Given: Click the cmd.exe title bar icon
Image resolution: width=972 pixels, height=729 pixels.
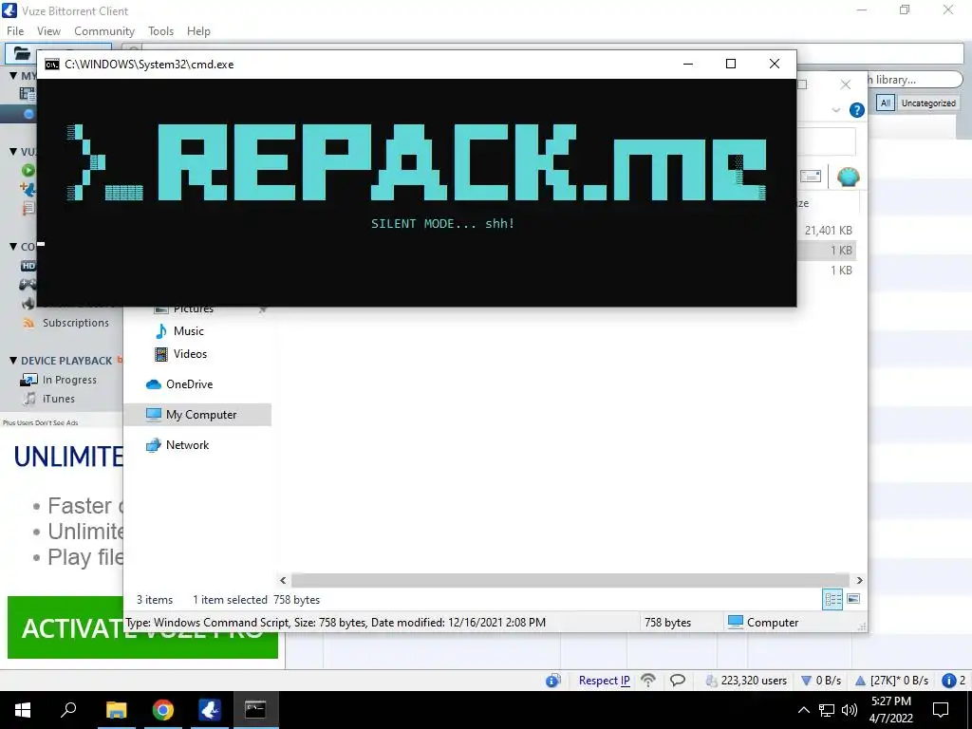Looking at the screenshot, I should pos(52,64).
